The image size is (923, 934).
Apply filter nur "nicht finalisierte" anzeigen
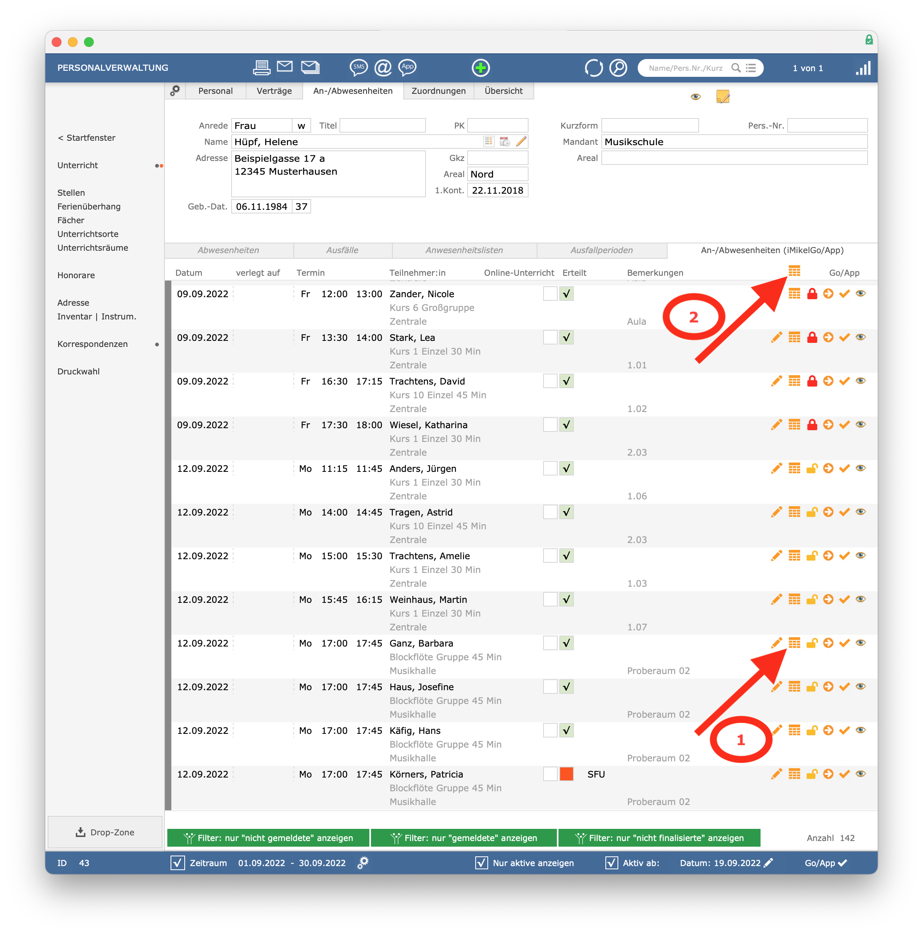659,838
